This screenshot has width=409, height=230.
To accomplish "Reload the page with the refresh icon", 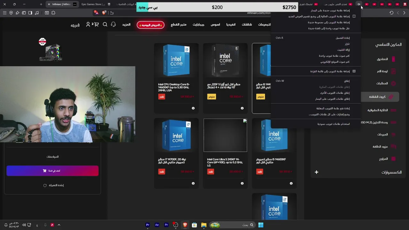I will (x=391, y=13).
